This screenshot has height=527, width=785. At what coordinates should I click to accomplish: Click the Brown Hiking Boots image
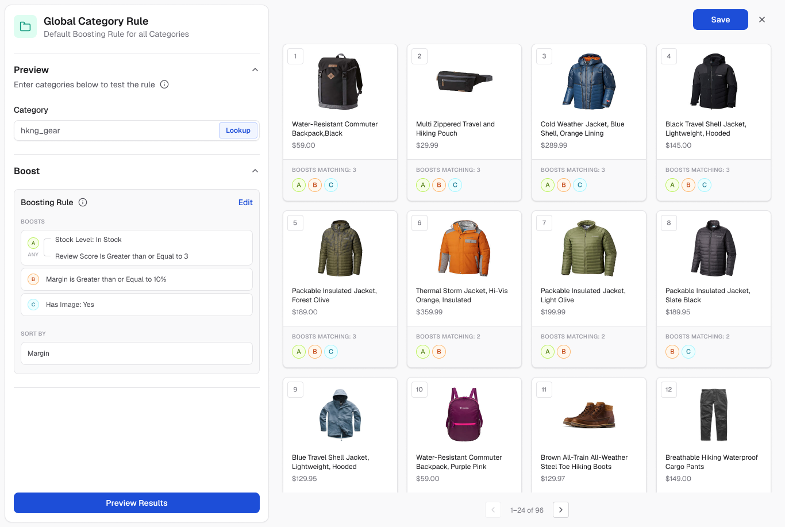click(x=589, y=416)
